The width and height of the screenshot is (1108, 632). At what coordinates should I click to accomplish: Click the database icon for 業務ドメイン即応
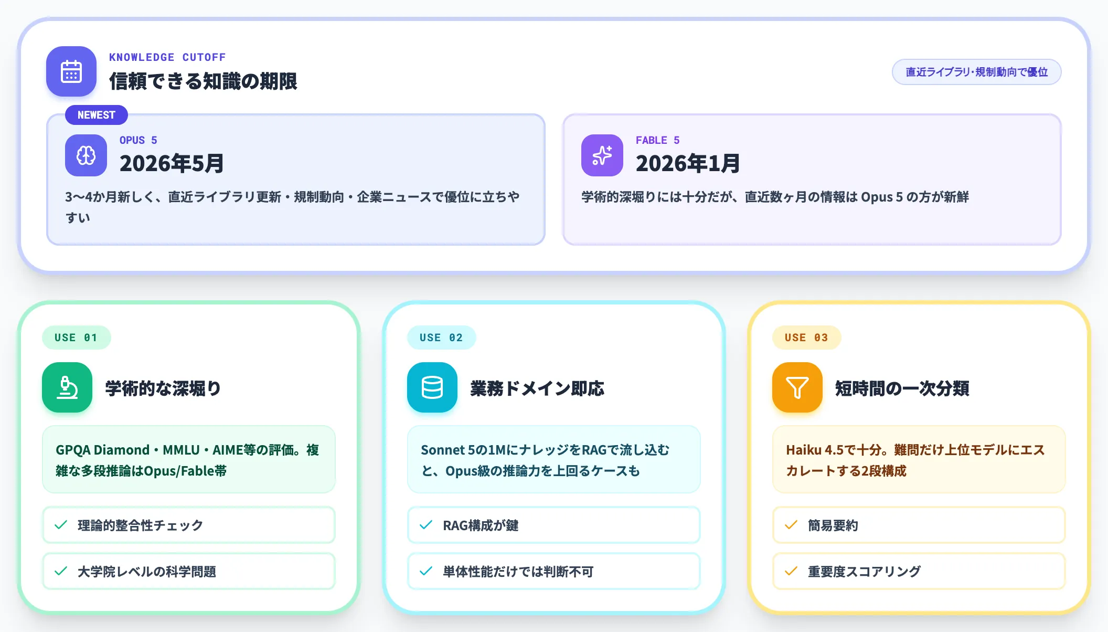tap(432, 387)
